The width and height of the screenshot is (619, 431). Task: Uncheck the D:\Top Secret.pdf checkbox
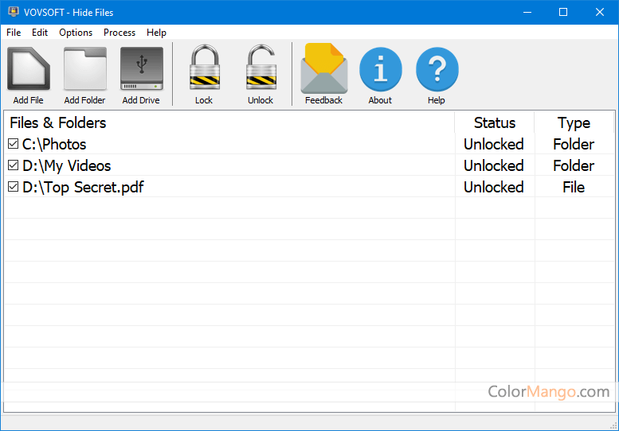click(13, 187)
